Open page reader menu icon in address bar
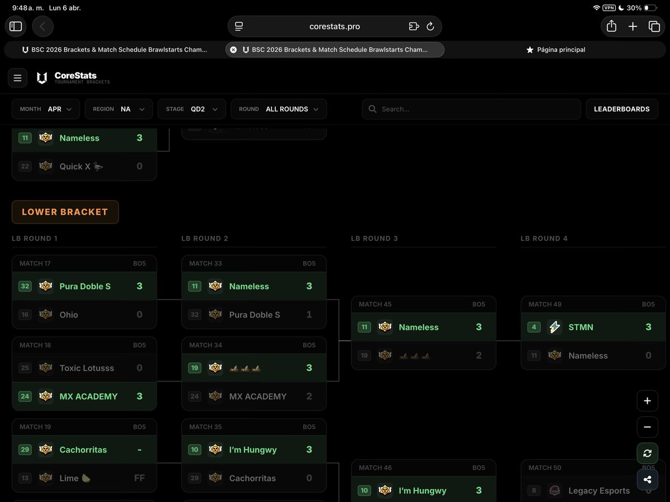670x502 pixels. [x=239, y=26]
